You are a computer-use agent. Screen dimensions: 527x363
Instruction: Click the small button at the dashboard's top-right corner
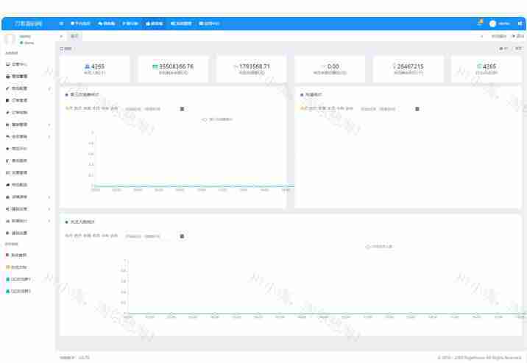(518, 49)
